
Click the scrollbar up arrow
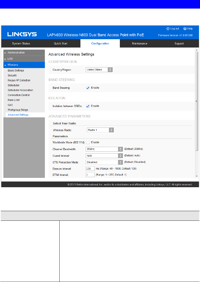(197, 50)
